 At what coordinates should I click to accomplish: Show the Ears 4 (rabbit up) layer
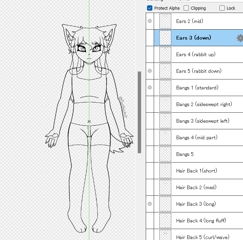point(150,54)
